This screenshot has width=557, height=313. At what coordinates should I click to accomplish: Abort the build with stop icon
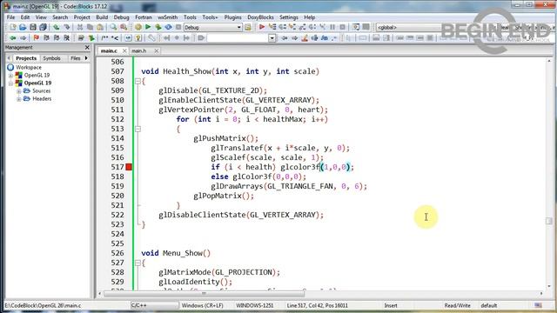(x=178, y=27)
